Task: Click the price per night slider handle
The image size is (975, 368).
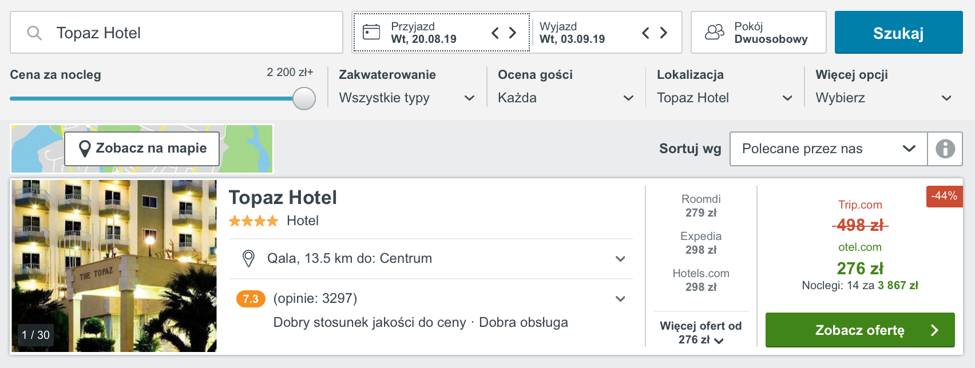Action: 304,98
